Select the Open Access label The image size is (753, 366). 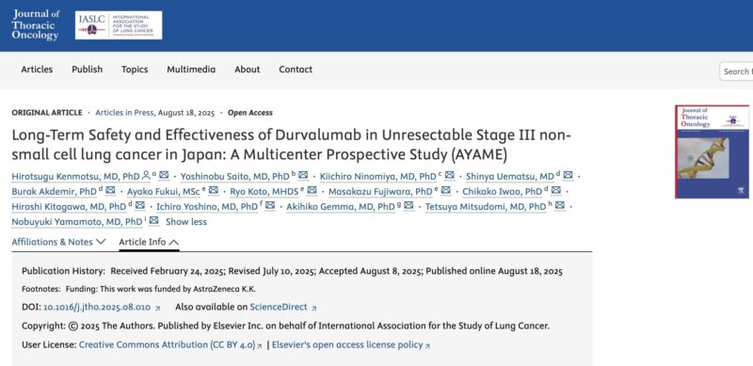point(249,113)
